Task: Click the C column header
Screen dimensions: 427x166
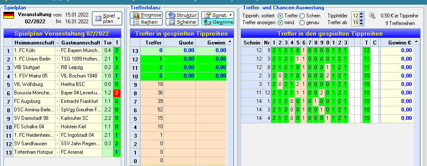Action: click(375, 42)
